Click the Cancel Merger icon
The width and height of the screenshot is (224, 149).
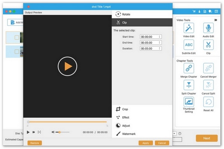point(208,68)
